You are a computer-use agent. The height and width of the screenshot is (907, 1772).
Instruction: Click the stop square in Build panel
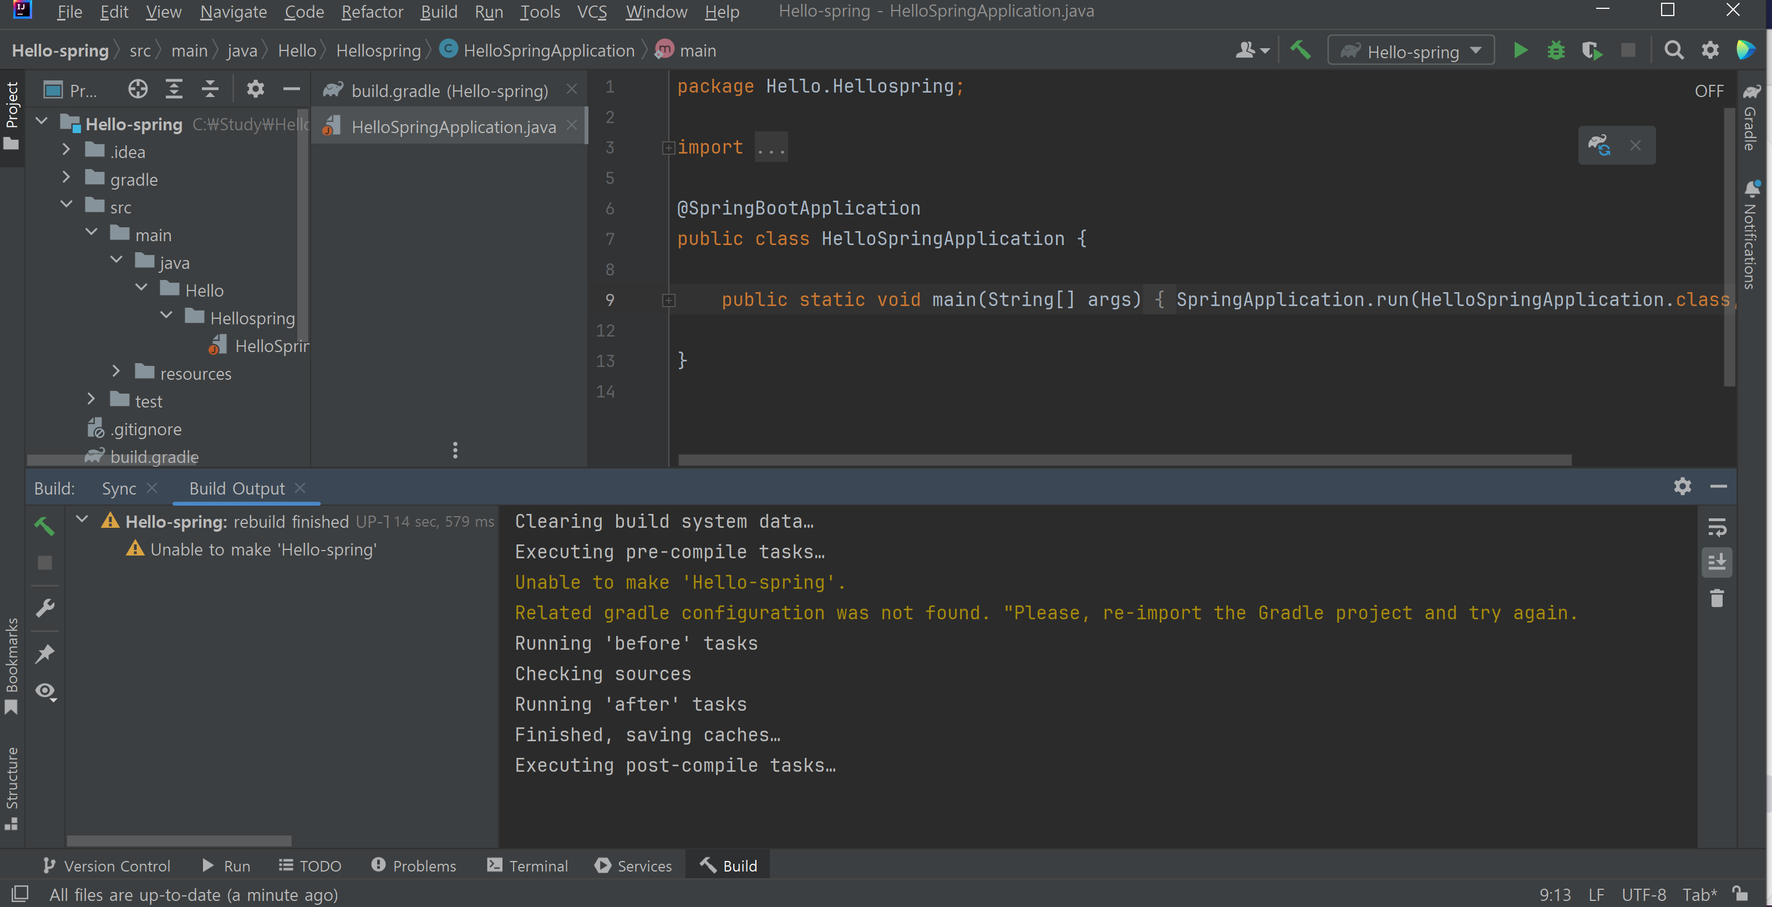45,563
